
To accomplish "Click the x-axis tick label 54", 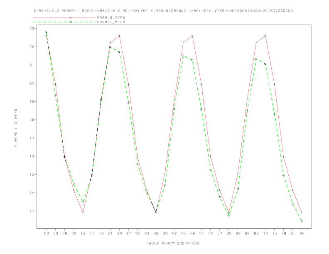I will click(x=211, y=233).
